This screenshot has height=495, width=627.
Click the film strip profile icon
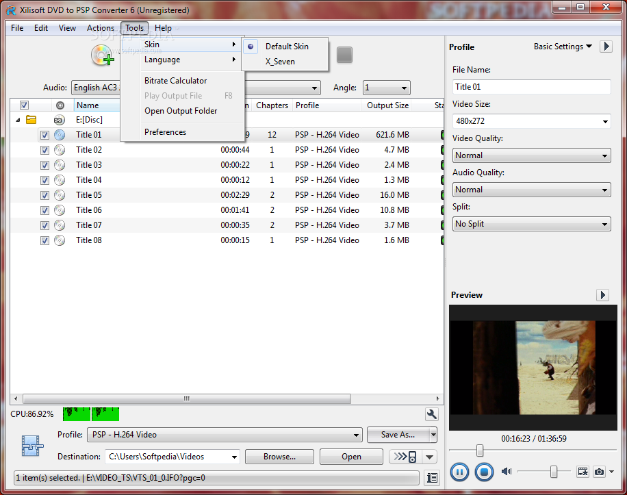(x=32, y=446)
